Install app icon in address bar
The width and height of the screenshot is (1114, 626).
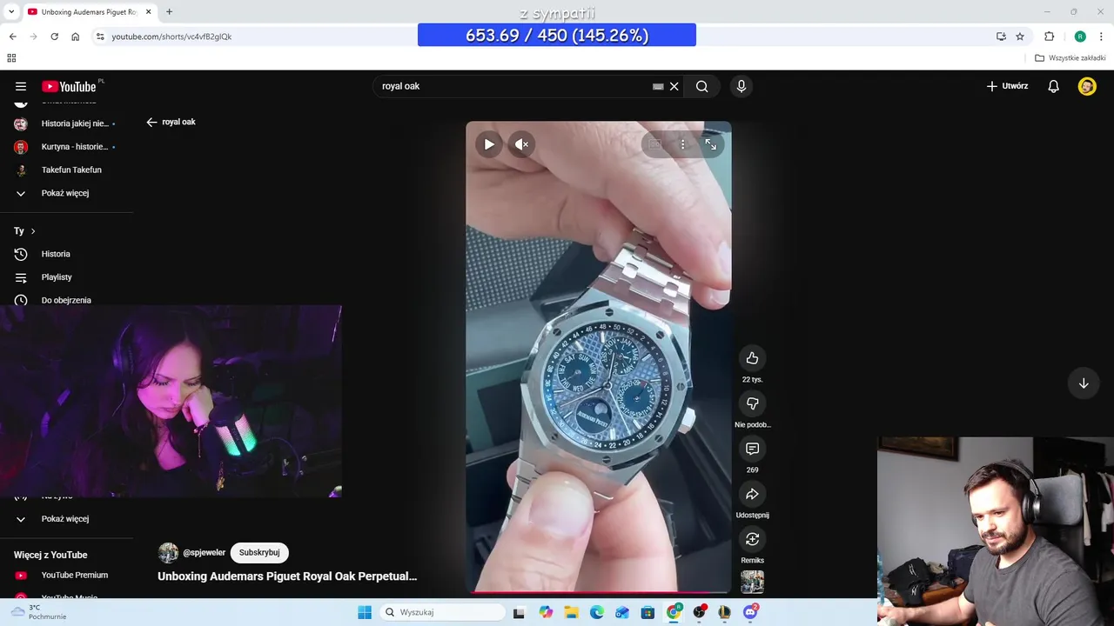1001,37
